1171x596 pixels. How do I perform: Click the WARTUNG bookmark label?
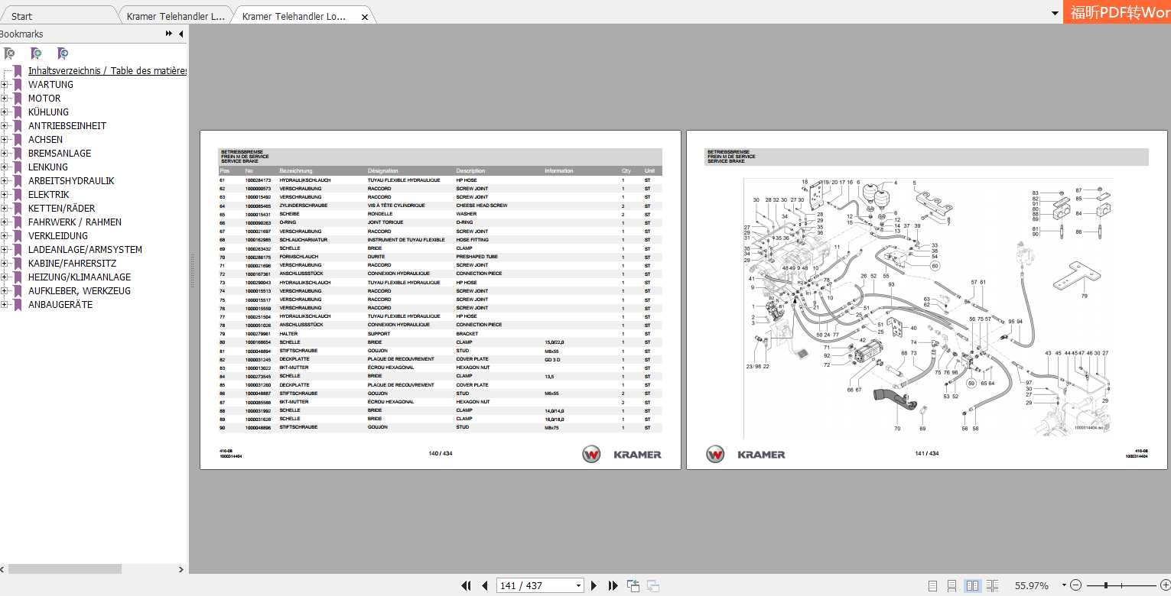click(x=51, y=85)
